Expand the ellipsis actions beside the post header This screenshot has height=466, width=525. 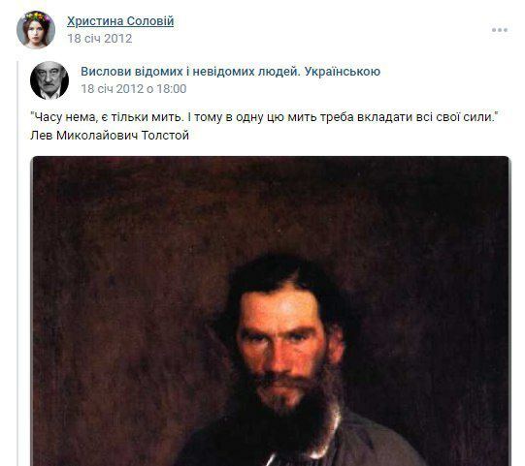(499, 30)
